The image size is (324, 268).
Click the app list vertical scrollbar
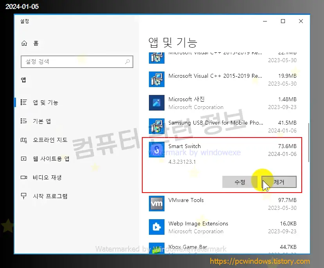click(309, 143)
